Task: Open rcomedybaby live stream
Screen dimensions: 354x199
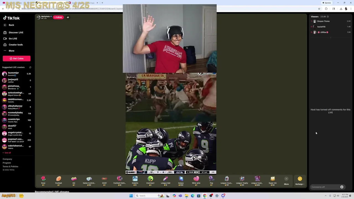Action: point(17,114)
